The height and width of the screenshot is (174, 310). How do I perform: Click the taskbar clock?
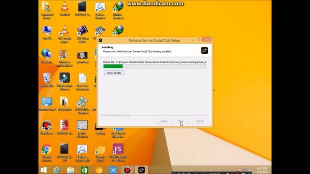click(x=262, y=170)
